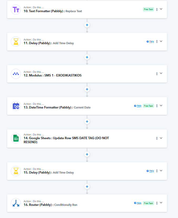Expand step 13 DateTime Formatter with chevron
This screenshot has height=218, width=178.
click(161, 106)
